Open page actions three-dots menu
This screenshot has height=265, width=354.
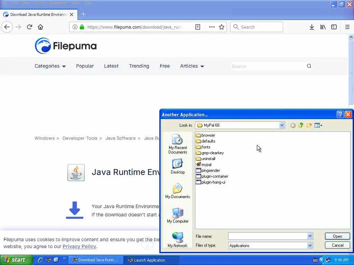pyautogui.click(x=212, y=27)
